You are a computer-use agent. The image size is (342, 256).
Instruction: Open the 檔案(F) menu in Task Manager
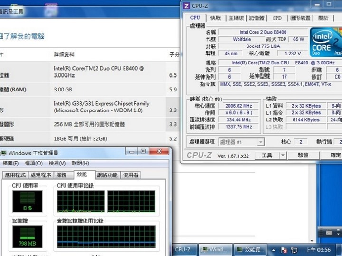[x=10, y=163]
